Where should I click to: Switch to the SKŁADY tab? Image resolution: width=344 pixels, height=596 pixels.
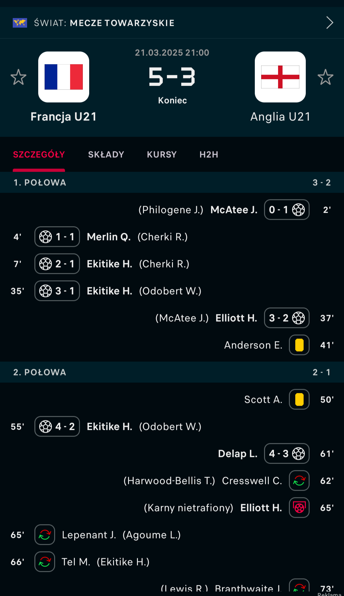(x=106, y=155)
